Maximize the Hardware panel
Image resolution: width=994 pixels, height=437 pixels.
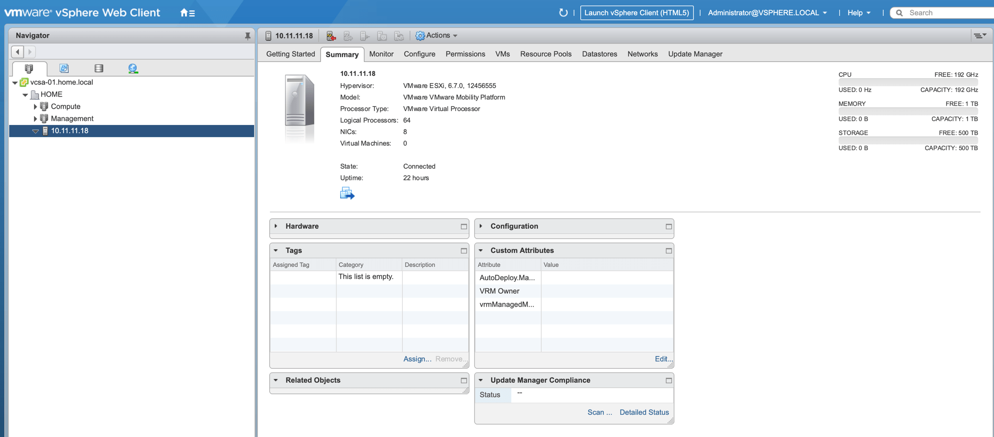click(x=463, y=226)
